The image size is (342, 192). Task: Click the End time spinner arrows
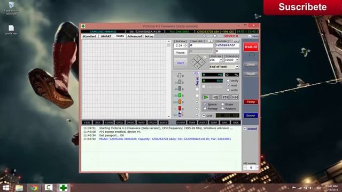pyautogui.click(x=185, y=45)
